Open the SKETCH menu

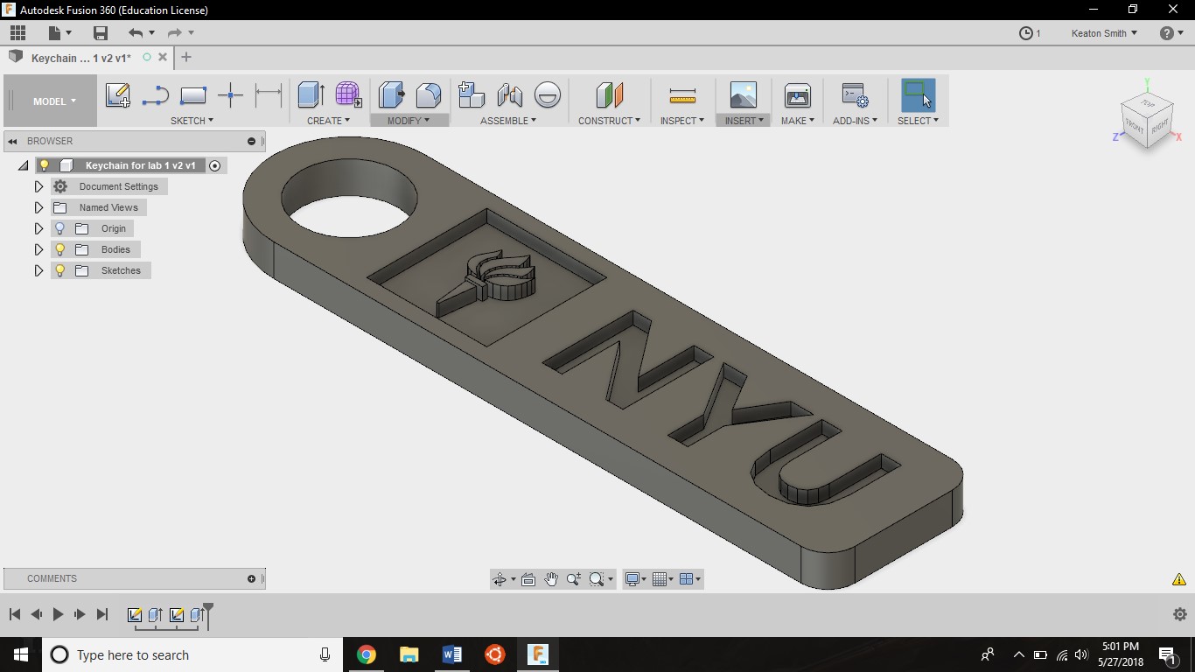coord(192,121)
